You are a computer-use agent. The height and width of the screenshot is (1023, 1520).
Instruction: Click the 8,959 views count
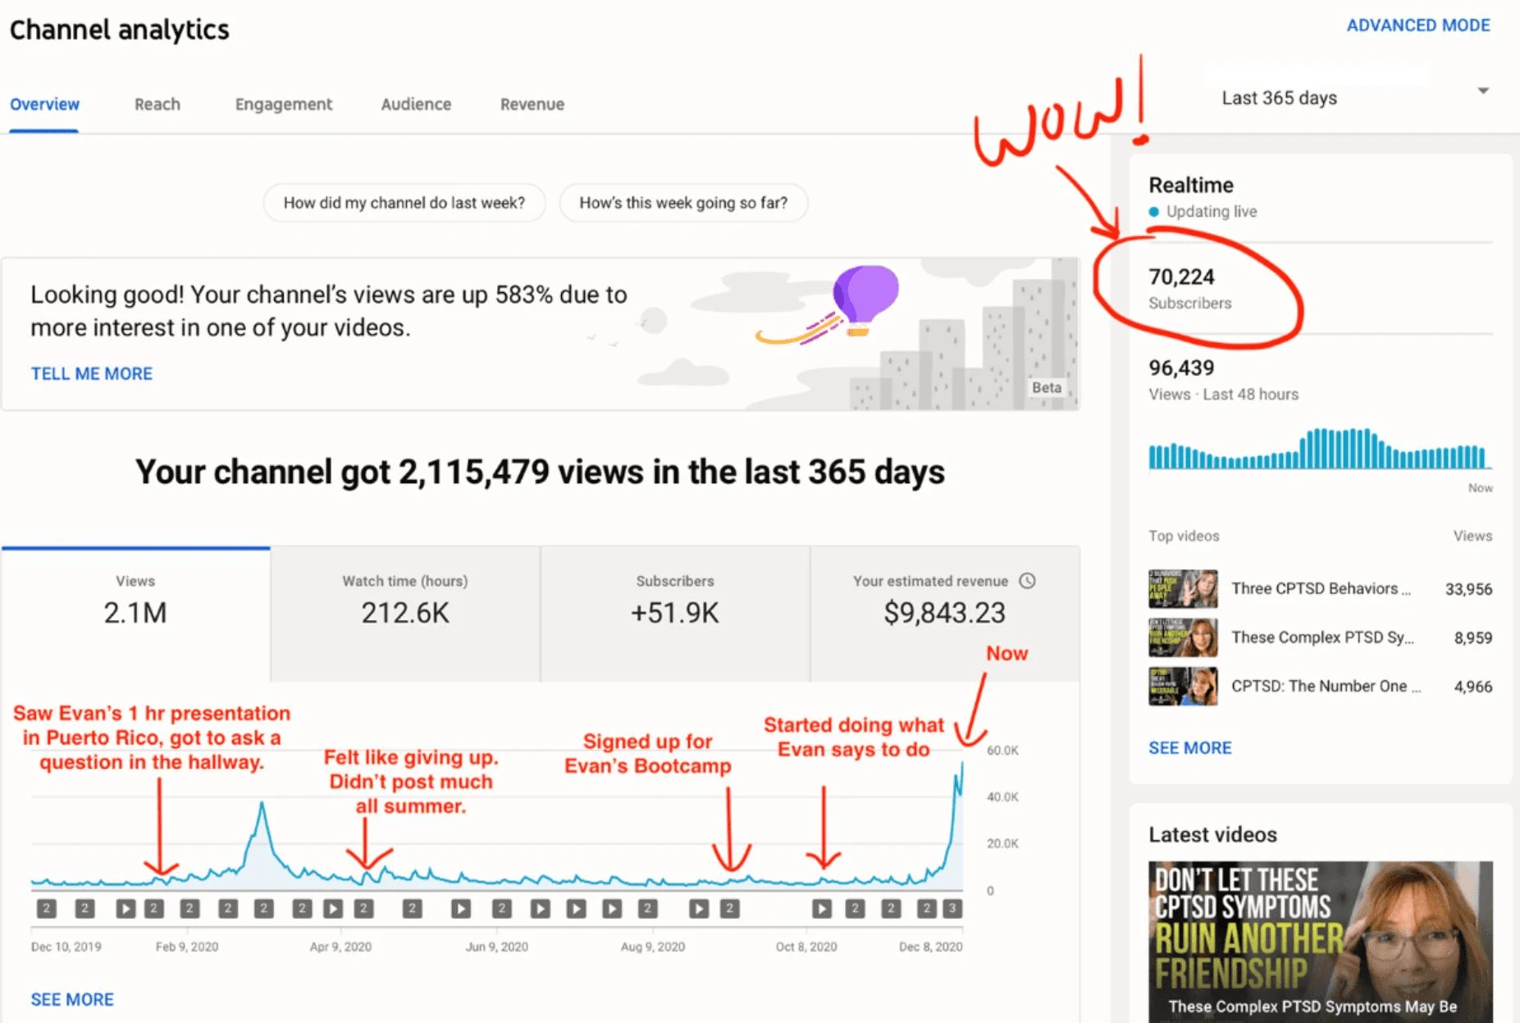click(1473, 637)
